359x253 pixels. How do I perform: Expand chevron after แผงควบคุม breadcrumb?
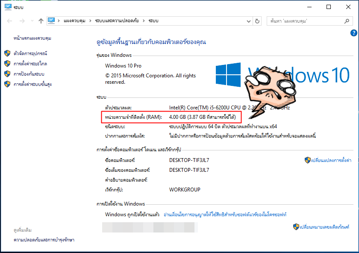(x=90, y=21)
